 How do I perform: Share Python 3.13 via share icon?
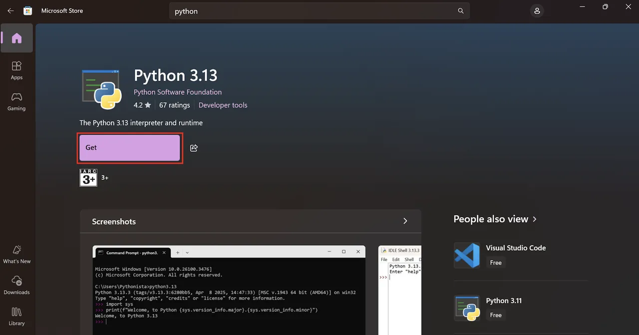coord(194,148)
